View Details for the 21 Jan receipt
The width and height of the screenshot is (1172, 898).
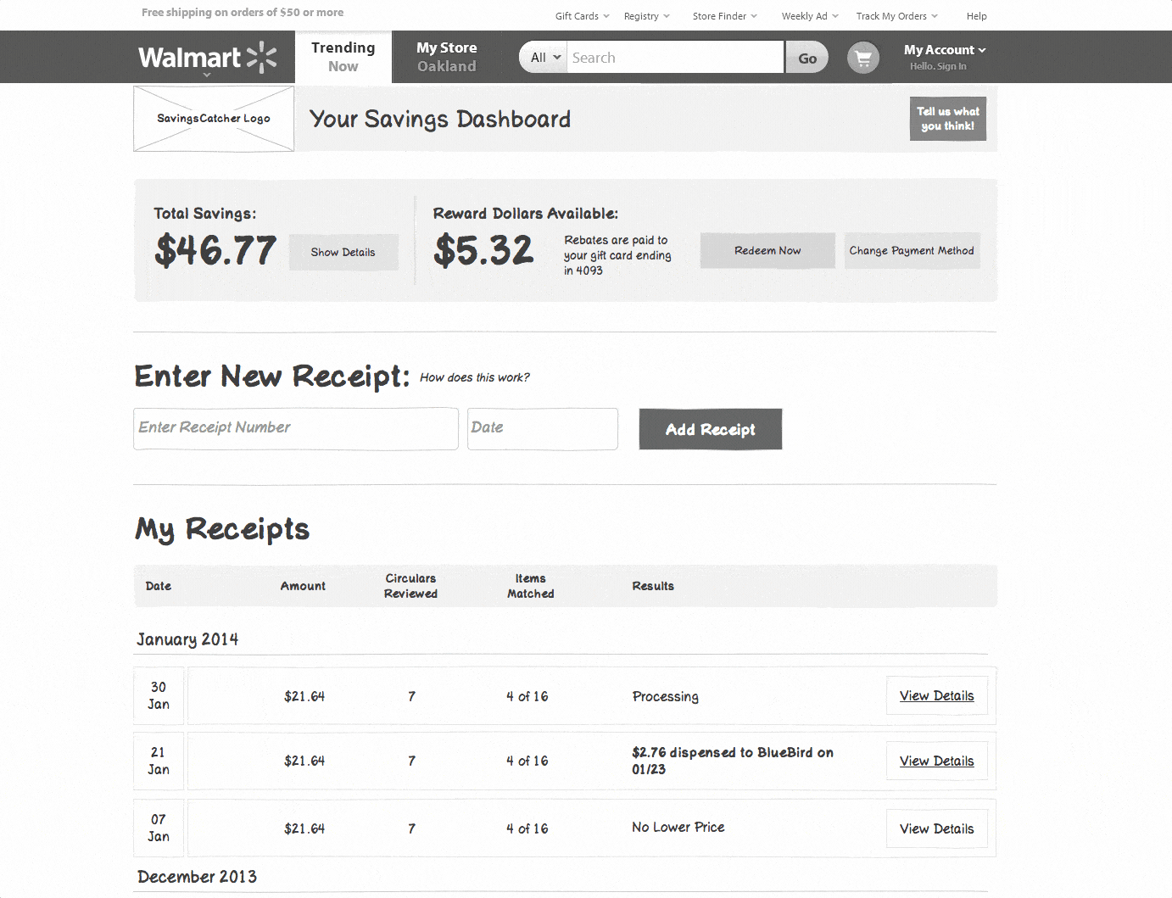[937, 761]
